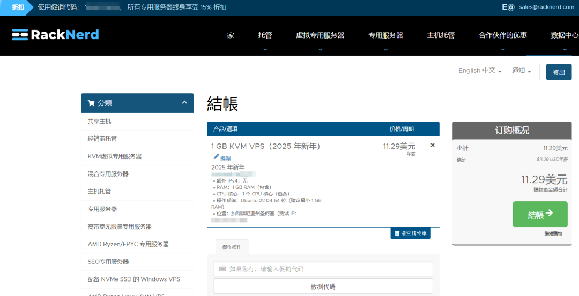This screenshot has width=579, height=296.
Task: Collapse the 分類 panel with chevron
Action: [184, 102]
